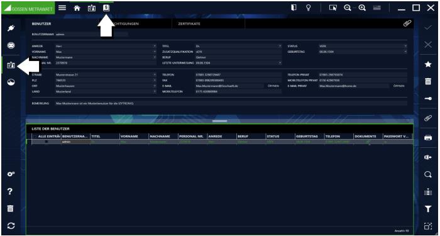Click the key password icon
This screenshot has height=236, width=440.
[427, 99]
